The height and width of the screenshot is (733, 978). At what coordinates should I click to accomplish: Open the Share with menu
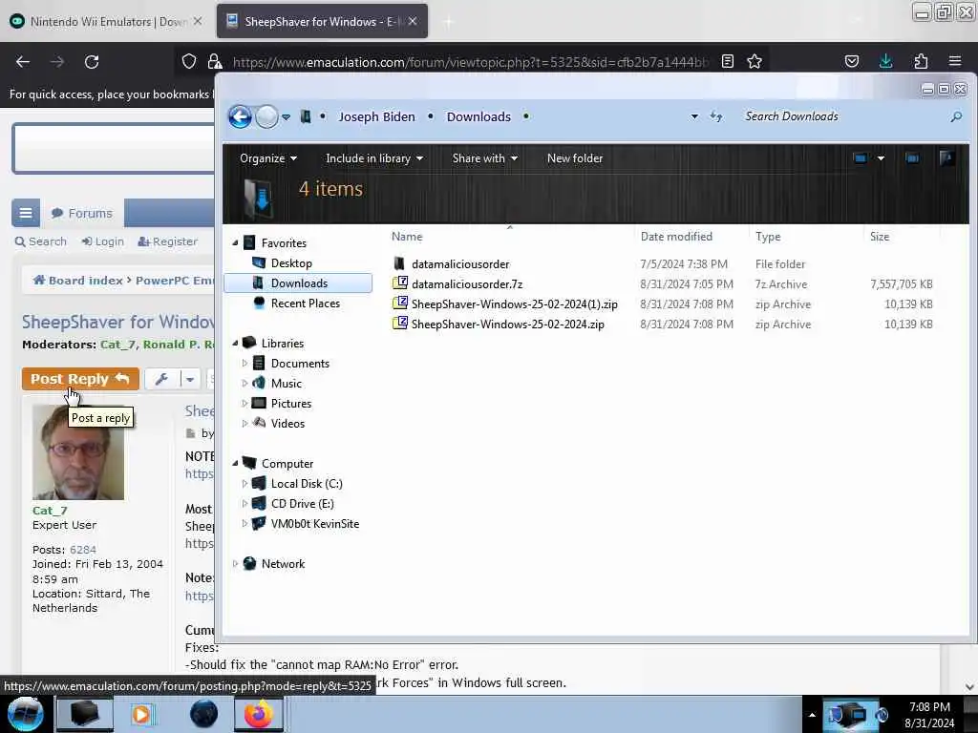[x=484, y=158]
